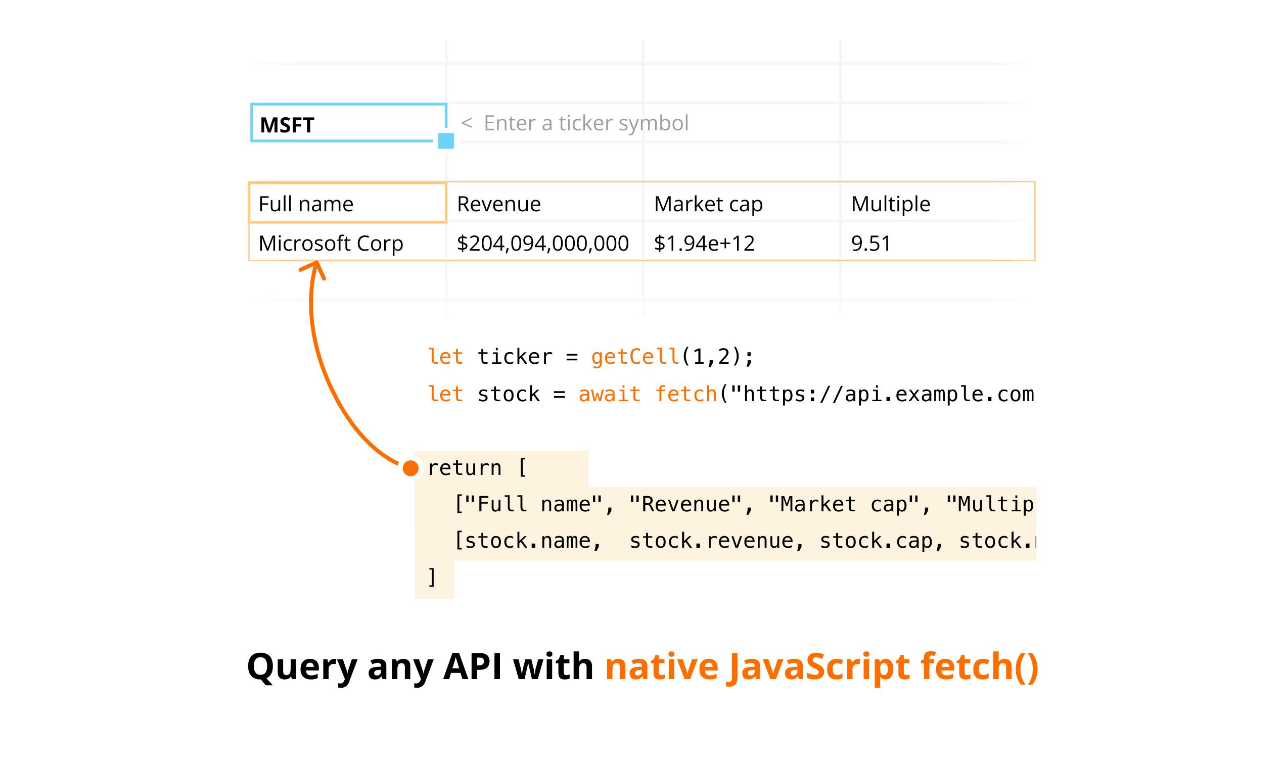Click the 'stock.name, stock.revenue' code line
This screenshot has height=768, width=1284.
745,541
